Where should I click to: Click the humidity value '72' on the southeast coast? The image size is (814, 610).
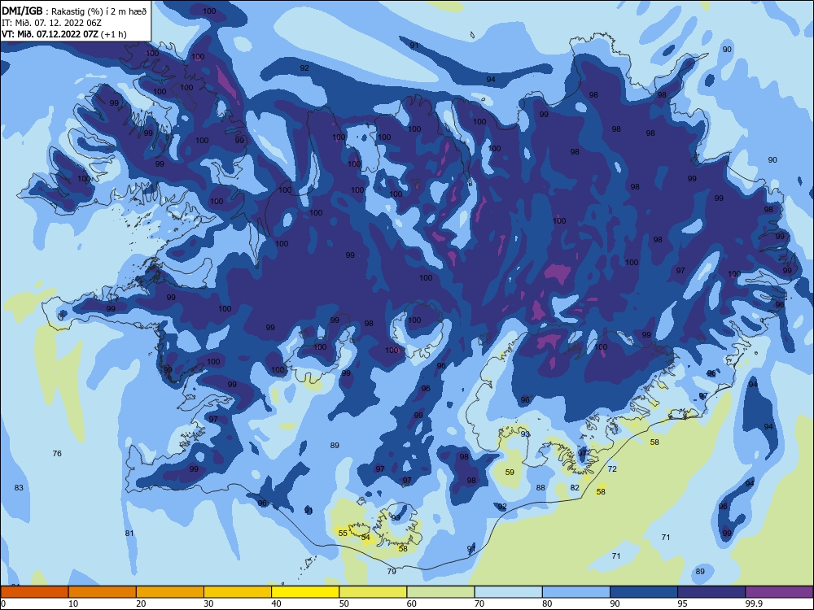[612, 469]
